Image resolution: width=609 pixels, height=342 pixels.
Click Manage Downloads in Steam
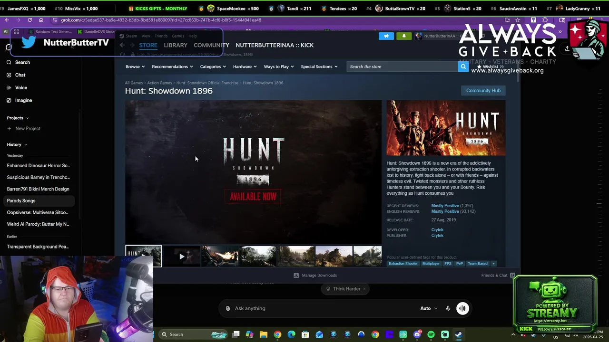[x=315, y=275]
